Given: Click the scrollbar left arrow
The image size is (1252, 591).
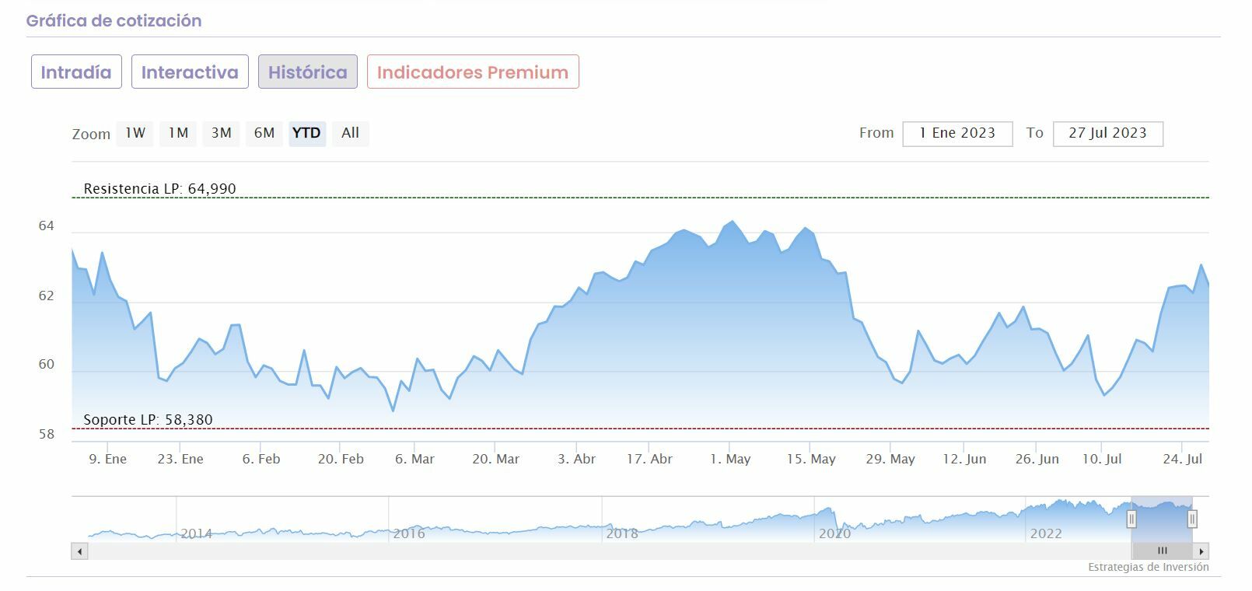Looking at the screenshot, I should (x=79, y=551).
